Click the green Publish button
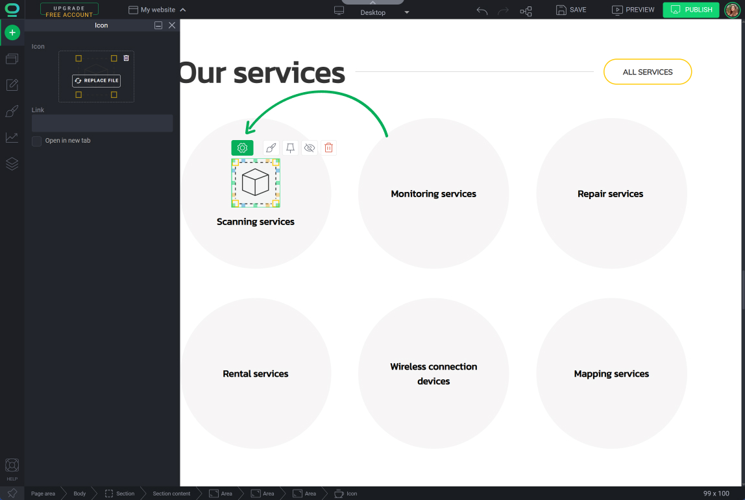 [691, 10]
